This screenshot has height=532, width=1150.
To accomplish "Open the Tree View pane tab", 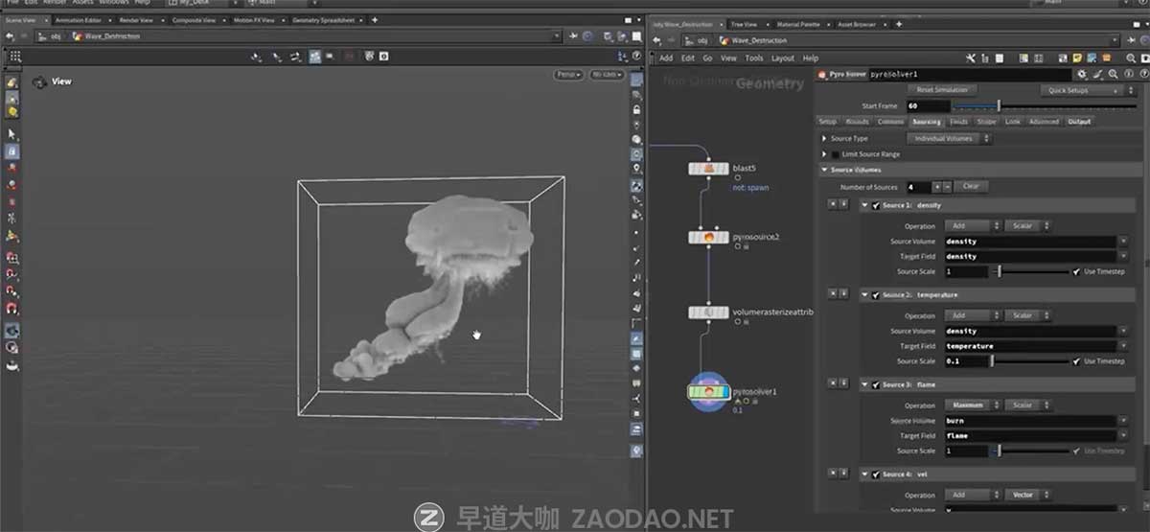I will point(743,24).
